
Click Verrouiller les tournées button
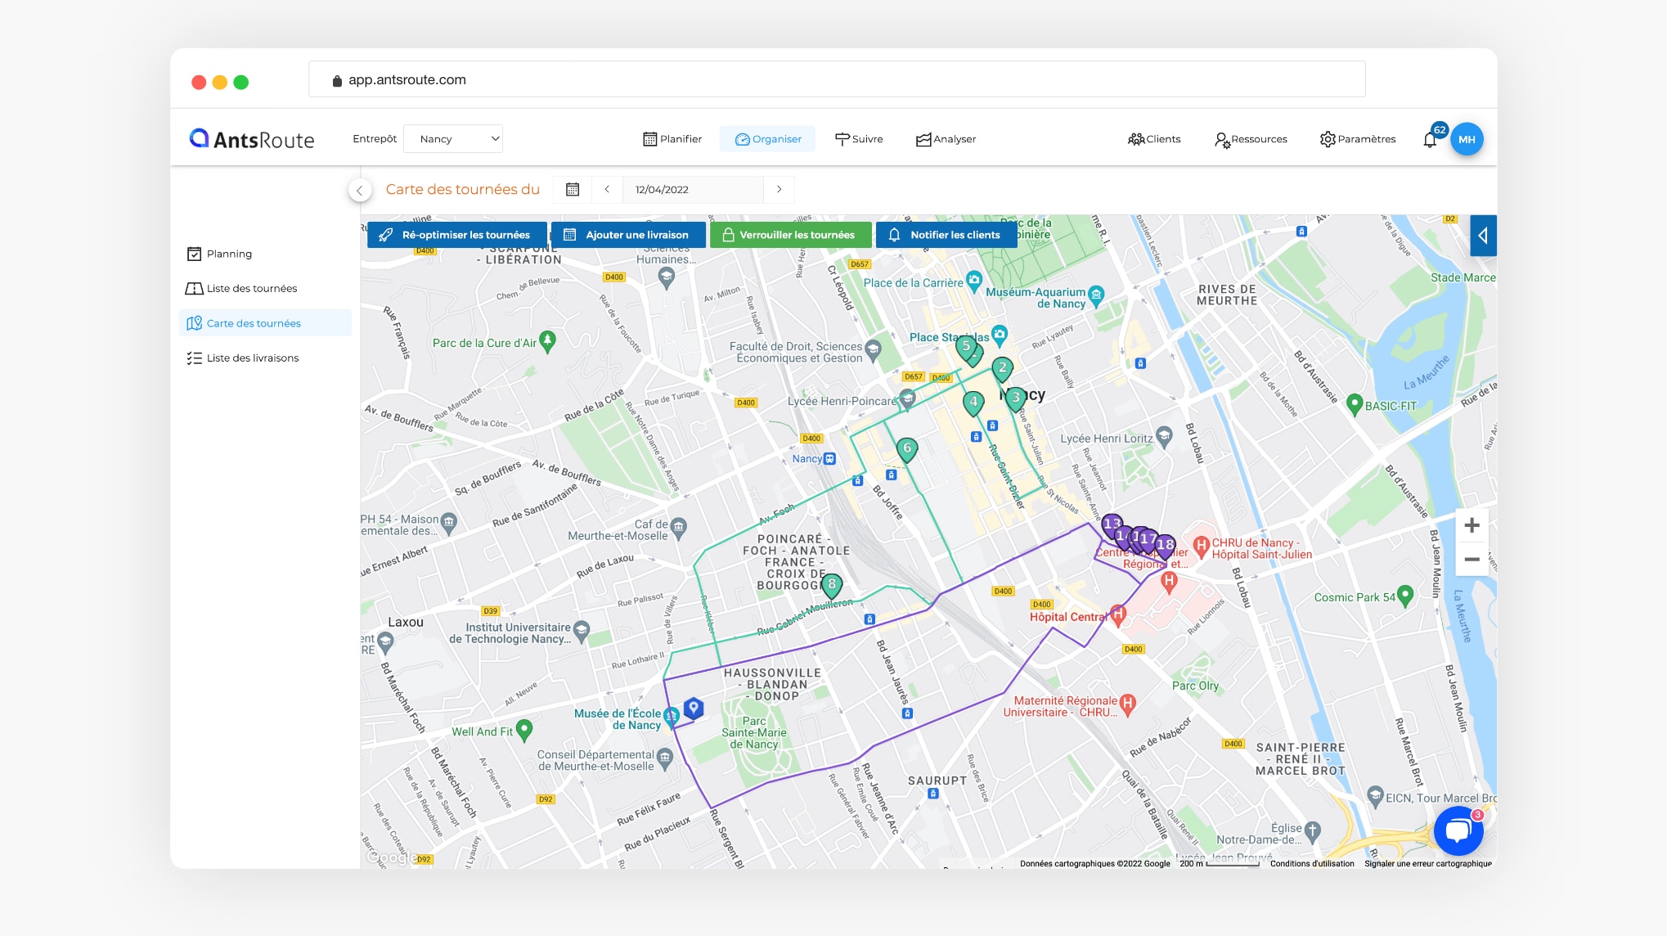pyautogui.click(x=790, y=235)
